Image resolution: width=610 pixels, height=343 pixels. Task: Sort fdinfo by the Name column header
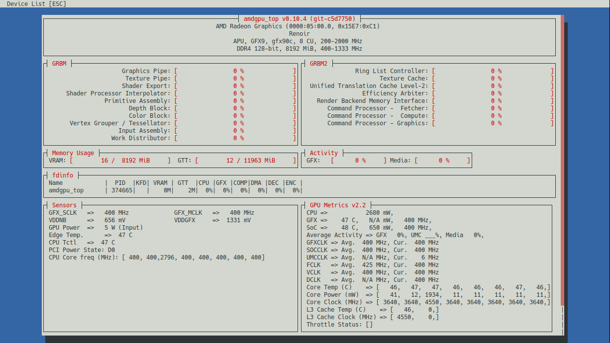coord(56,183)
